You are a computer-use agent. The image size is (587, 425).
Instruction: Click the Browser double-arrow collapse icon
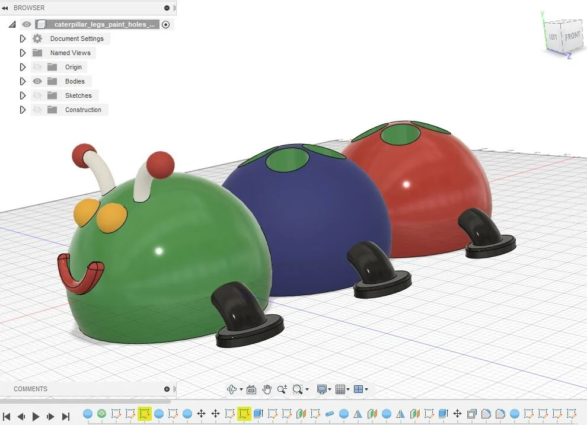(x=5, y=8)
